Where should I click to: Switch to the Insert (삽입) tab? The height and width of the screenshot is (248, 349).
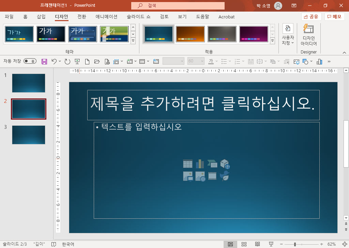pyautogui.click(x=41, y=17)
